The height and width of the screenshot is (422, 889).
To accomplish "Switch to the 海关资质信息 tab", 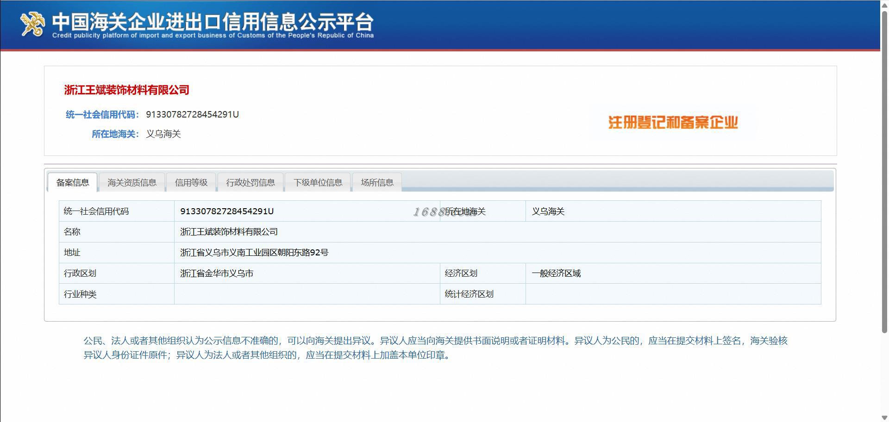I will [132, 182].
